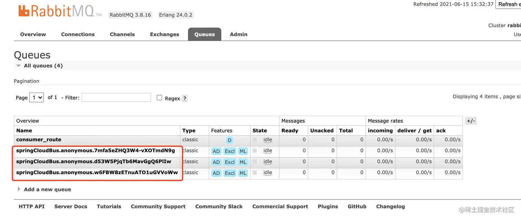Sort by the Type column header

[x=189, y=130]
